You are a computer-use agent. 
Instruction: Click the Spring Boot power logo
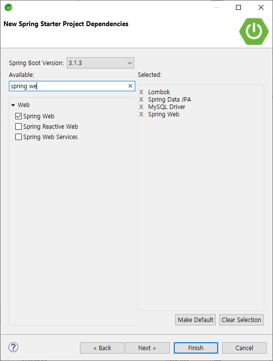[x=254, y=31]
